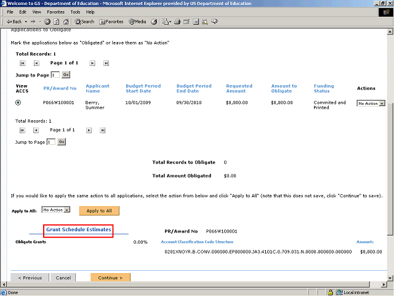Open the Tools menu

[75, 12]
